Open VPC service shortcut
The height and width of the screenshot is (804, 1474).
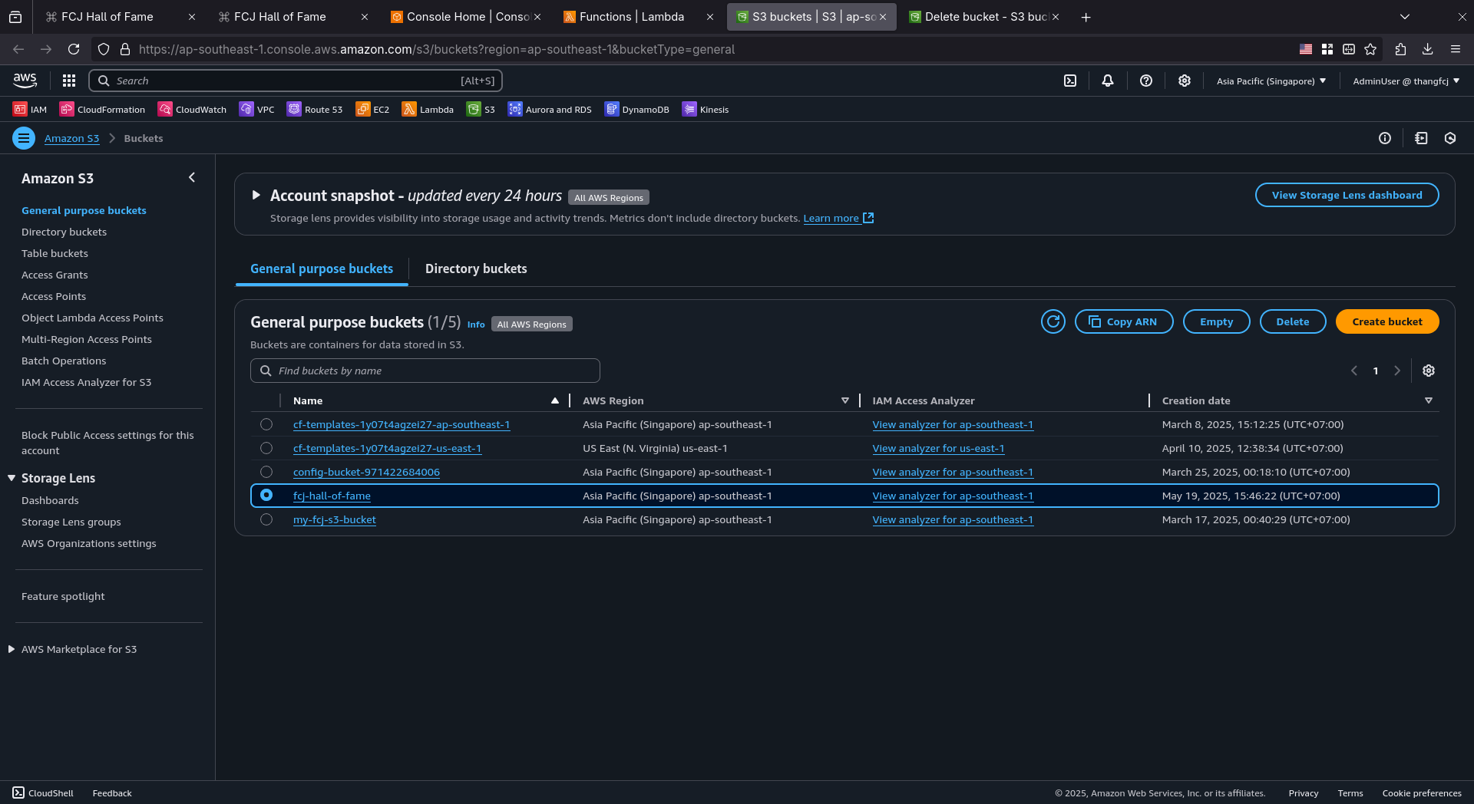pyautogui.click(x=257, y=110)
